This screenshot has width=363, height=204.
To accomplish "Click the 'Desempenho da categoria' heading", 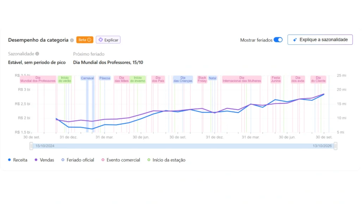I will (x=38, y=40).
